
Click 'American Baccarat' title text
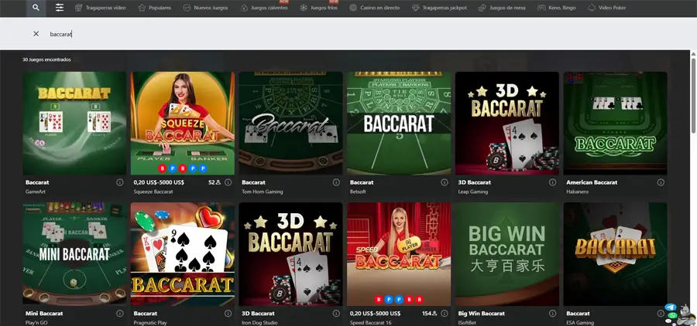coord(592,182)
